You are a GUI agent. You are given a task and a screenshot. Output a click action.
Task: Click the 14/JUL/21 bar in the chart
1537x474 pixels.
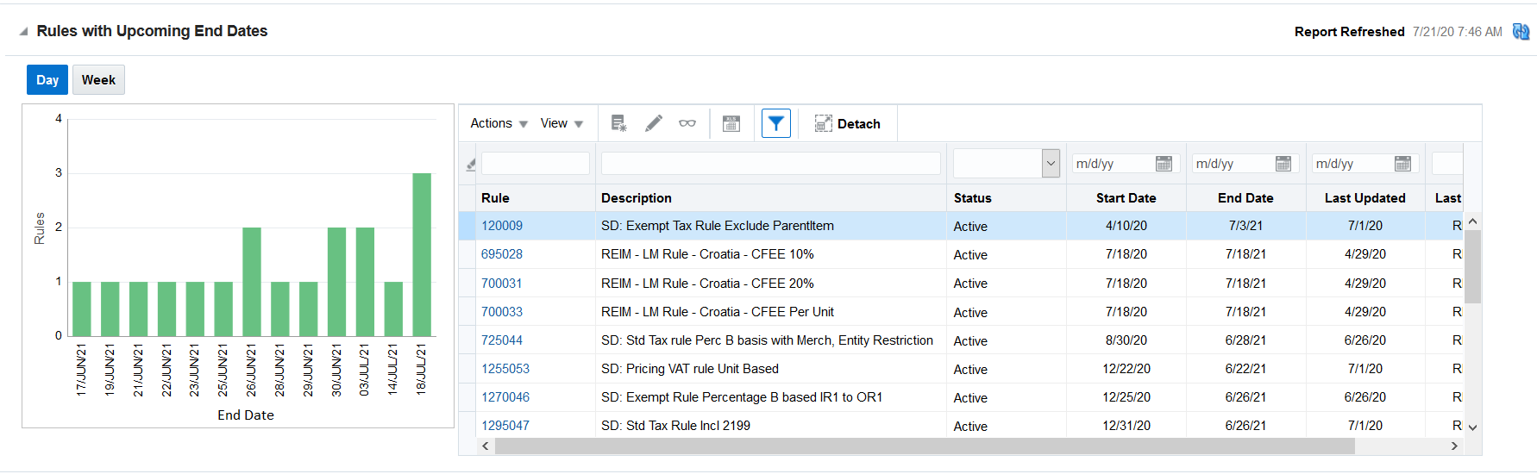tap(393, 309)
